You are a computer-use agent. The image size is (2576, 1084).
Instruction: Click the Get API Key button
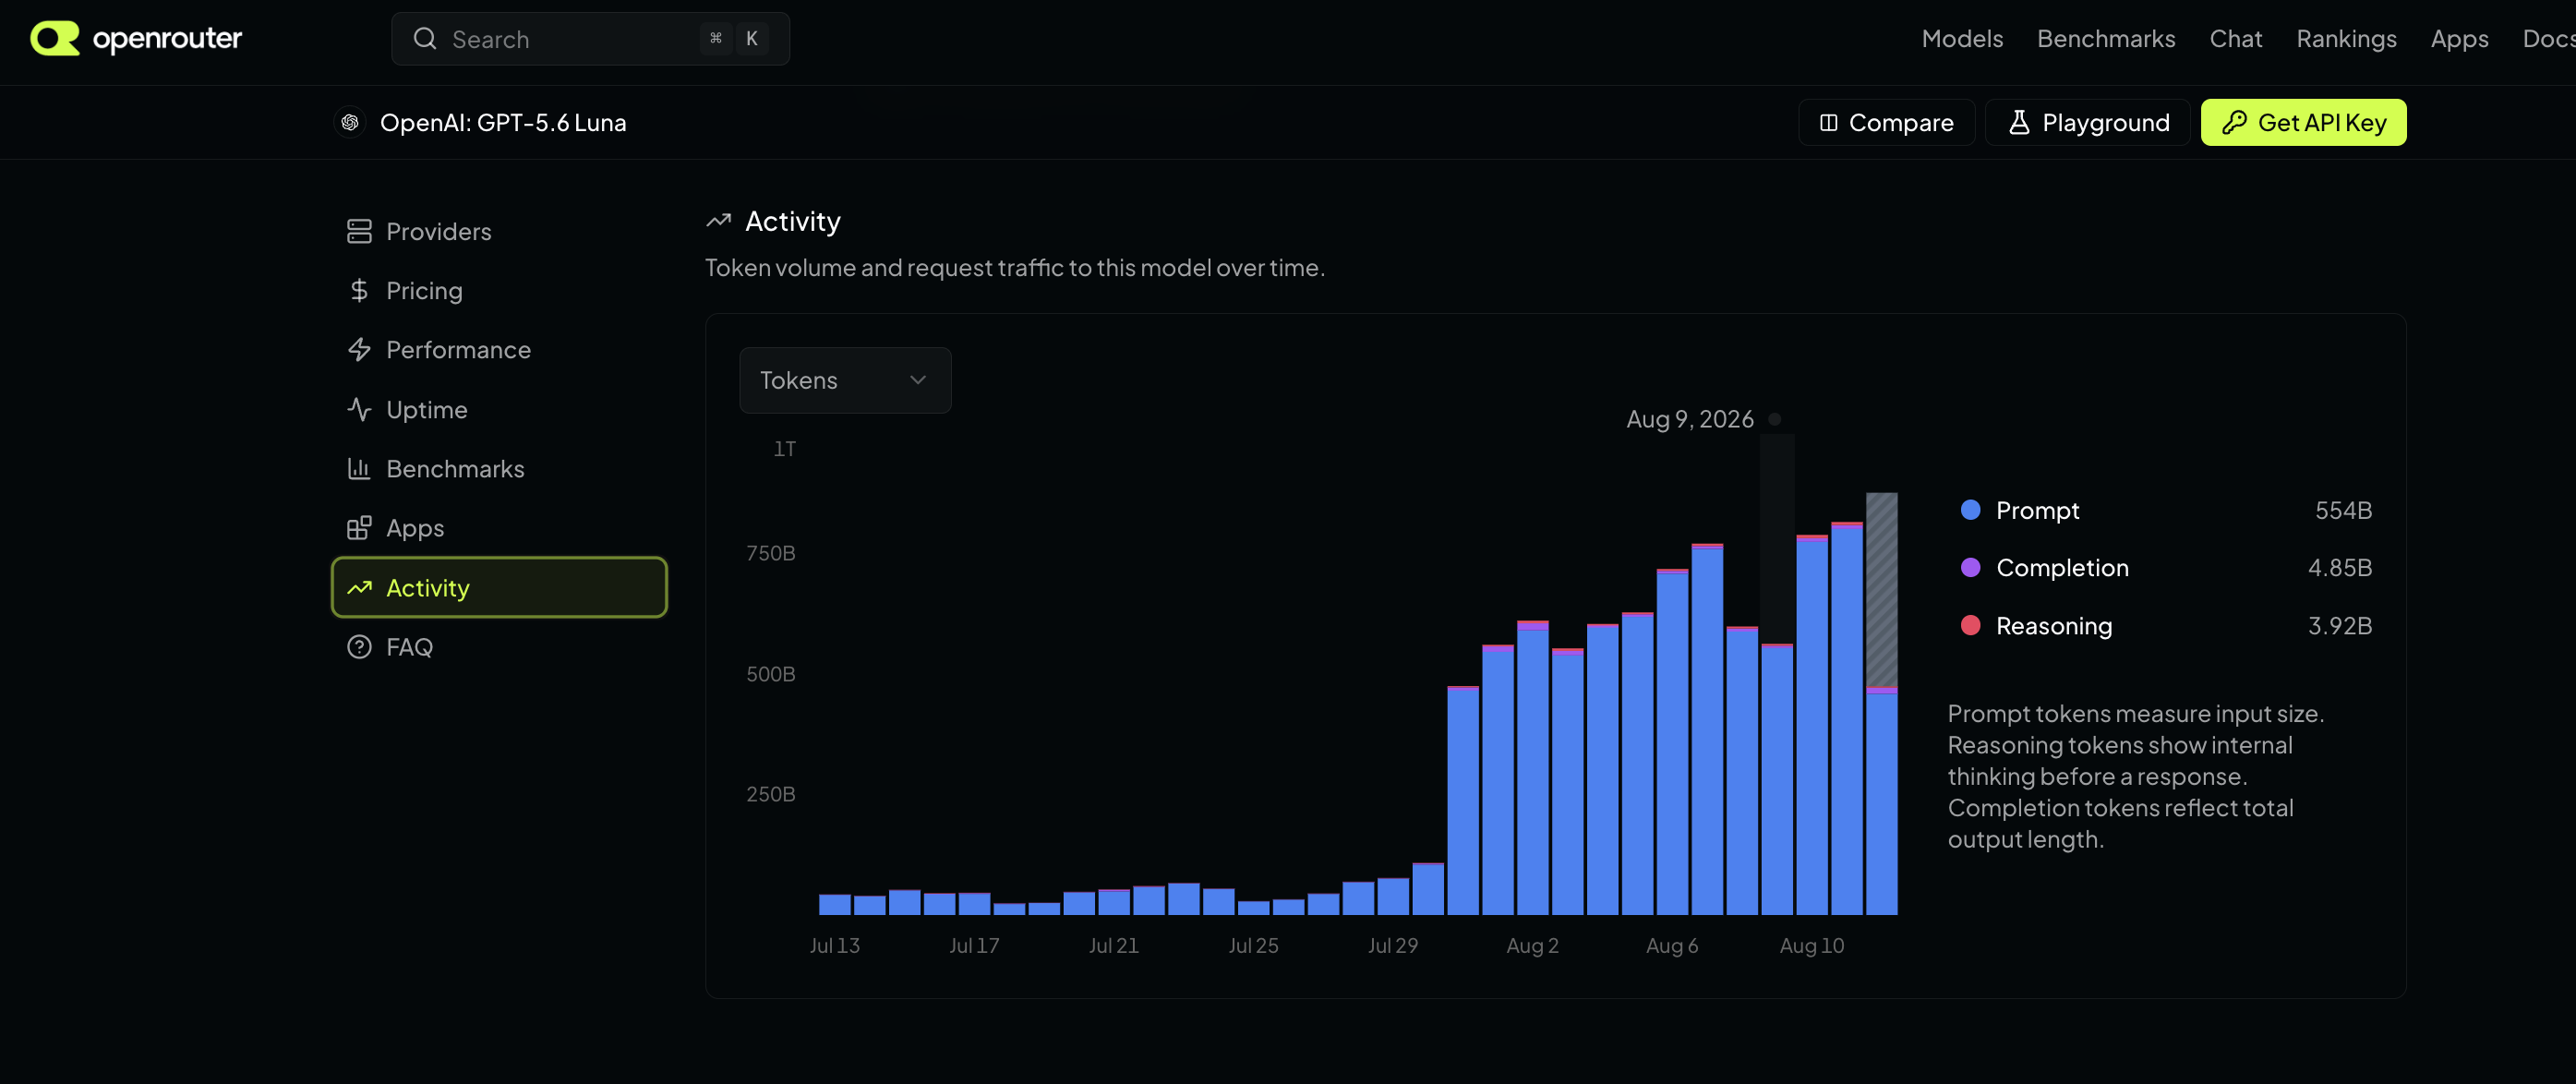[2303, 123]
